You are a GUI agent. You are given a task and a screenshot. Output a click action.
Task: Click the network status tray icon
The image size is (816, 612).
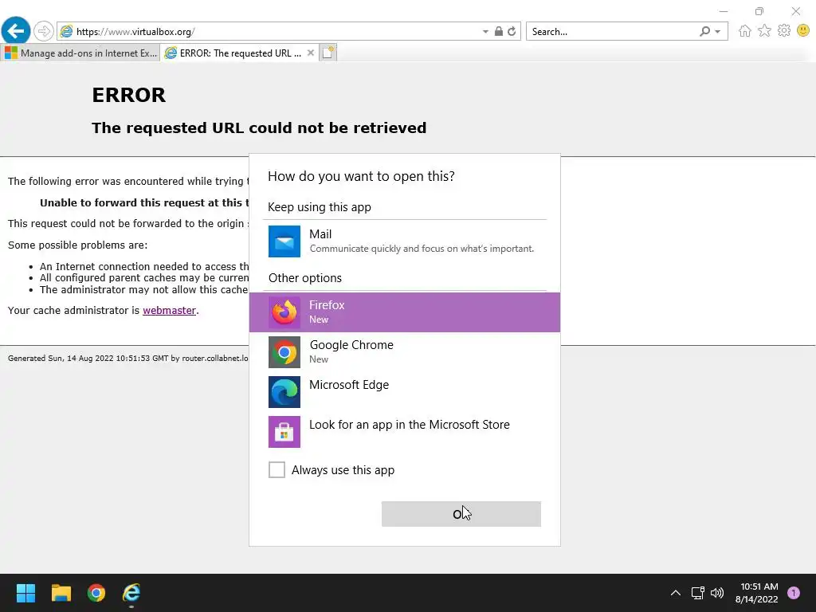[698, 593]
